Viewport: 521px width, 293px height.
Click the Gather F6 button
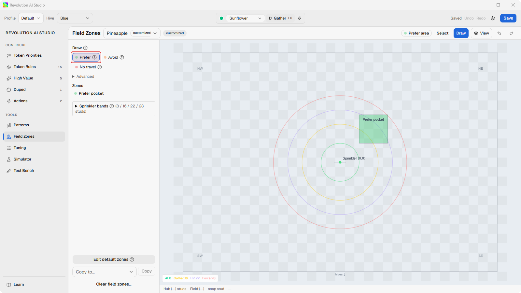(280, 18)
